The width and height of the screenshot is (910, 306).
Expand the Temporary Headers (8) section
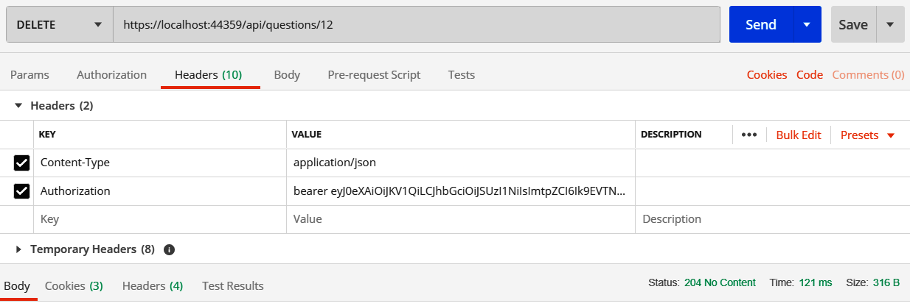click(19, 249)
